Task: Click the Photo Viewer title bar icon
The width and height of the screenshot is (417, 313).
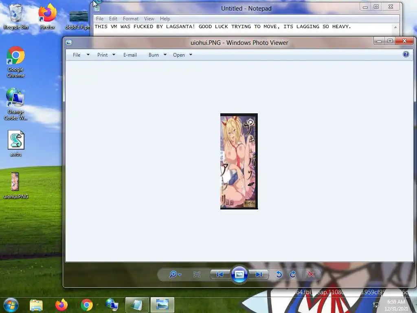Action: pyautogui.click(x=69, y=42)
